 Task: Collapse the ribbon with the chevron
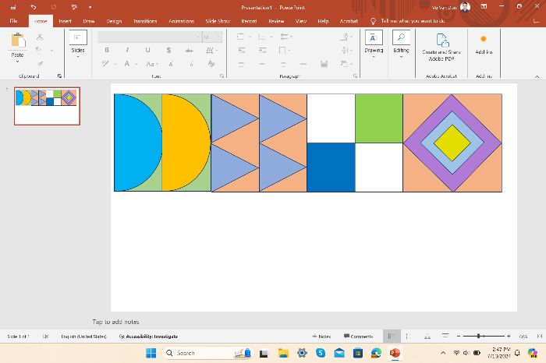(x=537, y=76)
